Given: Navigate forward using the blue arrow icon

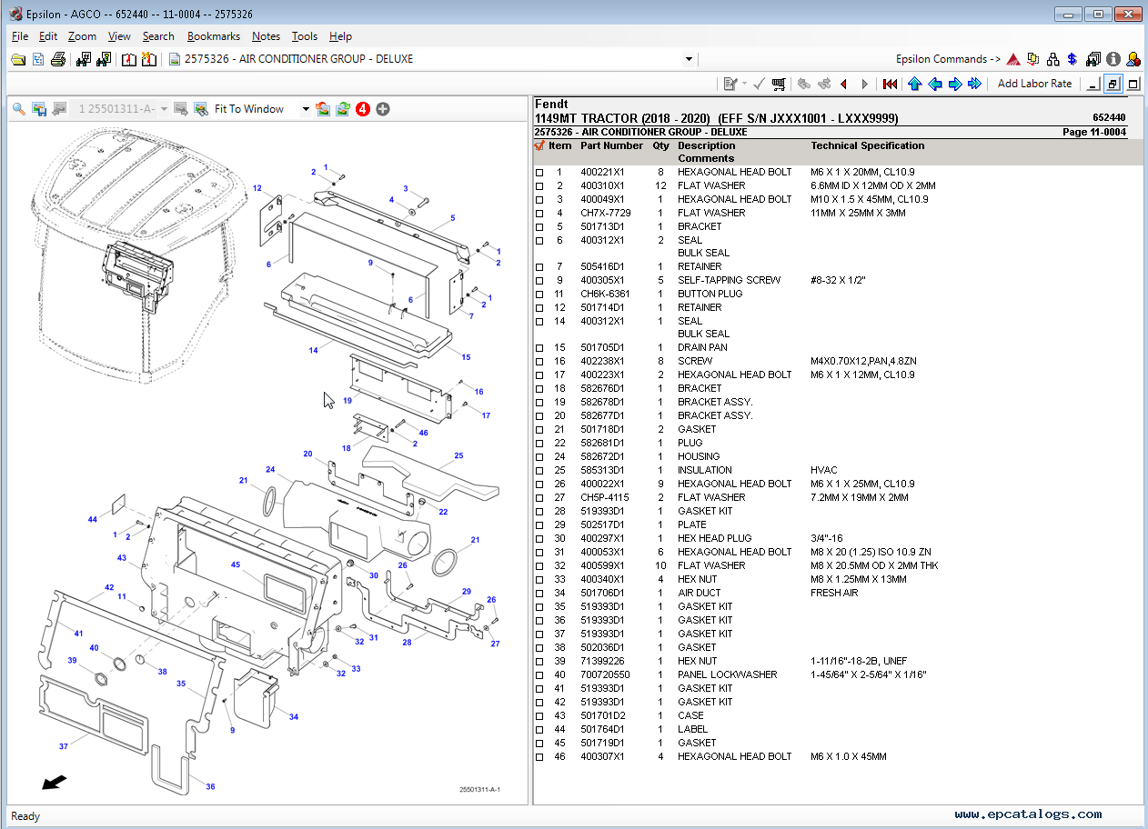Looking at the screenshot, I should [954, 83].
